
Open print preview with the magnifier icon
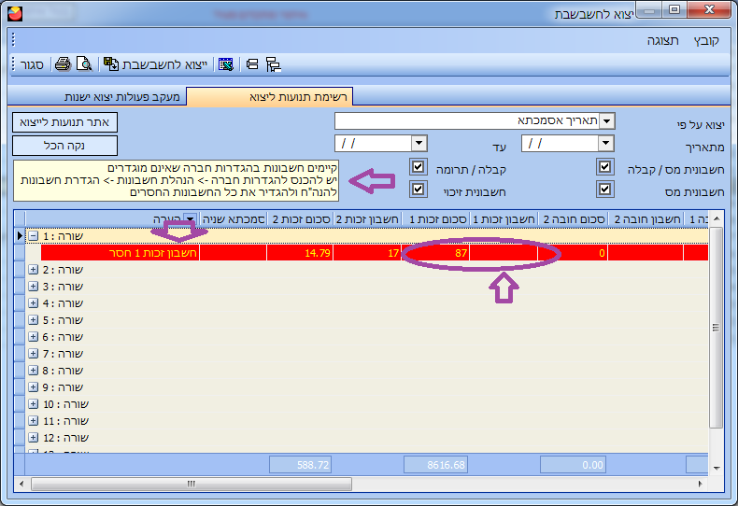coord(83,64)
